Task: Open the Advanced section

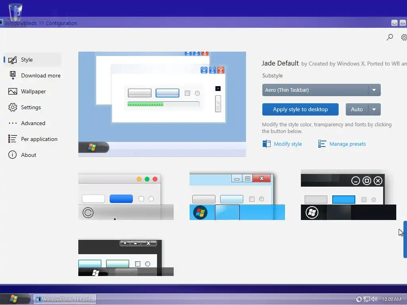Action: click(x=33, y=123)
